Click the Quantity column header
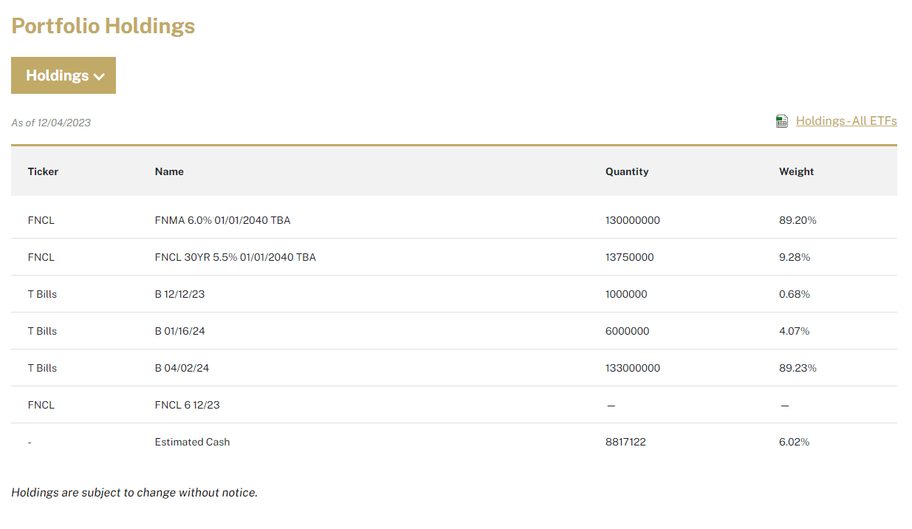The image size is (912, 529). [626, 171]
